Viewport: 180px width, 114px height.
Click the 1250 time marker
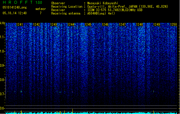(x=174, y=25)
